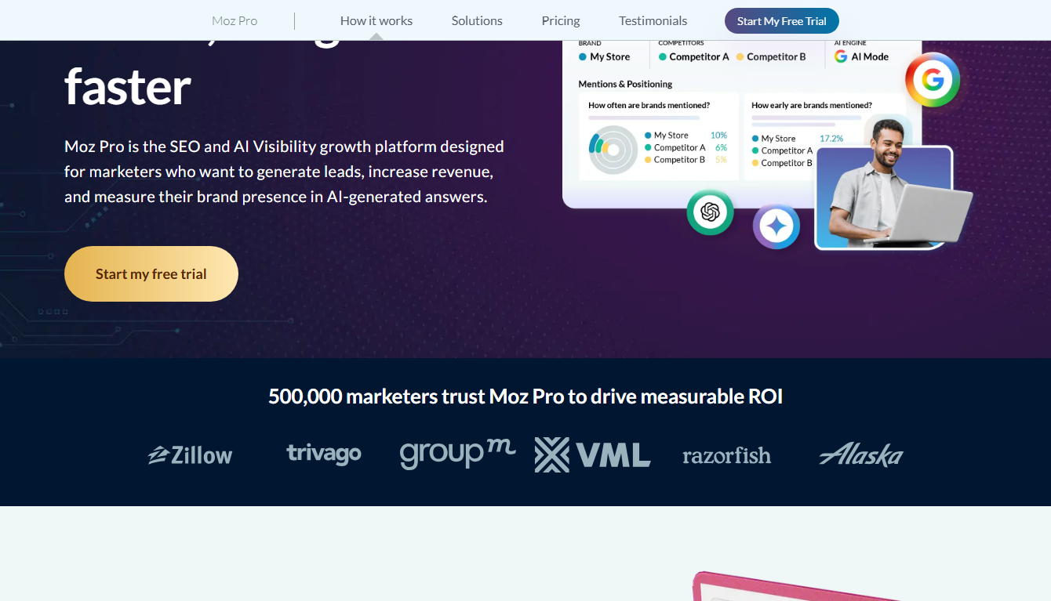Click the Moz Pro description paragraph
This screenshot has height=601, width=1051.
[x=284, y=172]
